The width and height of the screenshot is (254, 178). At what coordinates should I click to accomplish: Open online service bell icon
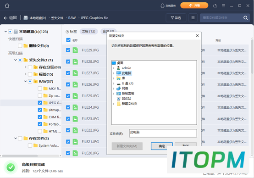point(162,6)
